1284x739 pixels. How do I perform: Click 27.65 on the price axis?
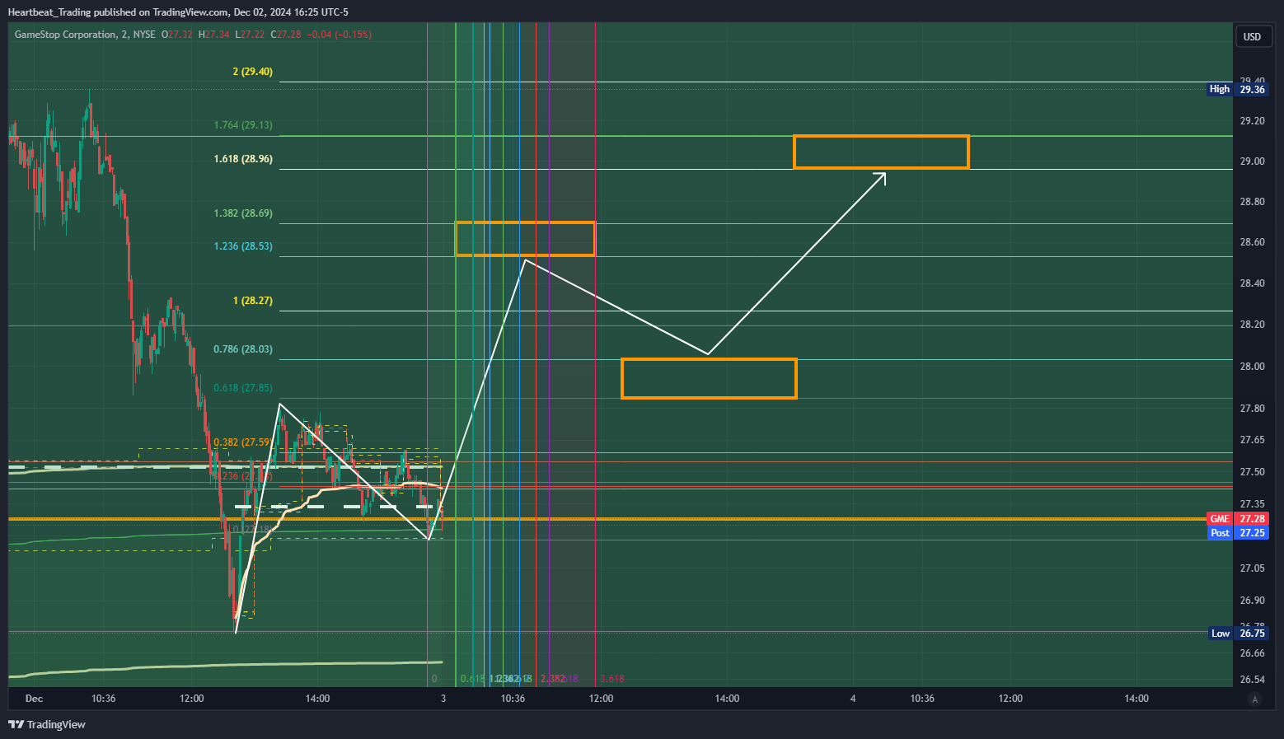1252,440
